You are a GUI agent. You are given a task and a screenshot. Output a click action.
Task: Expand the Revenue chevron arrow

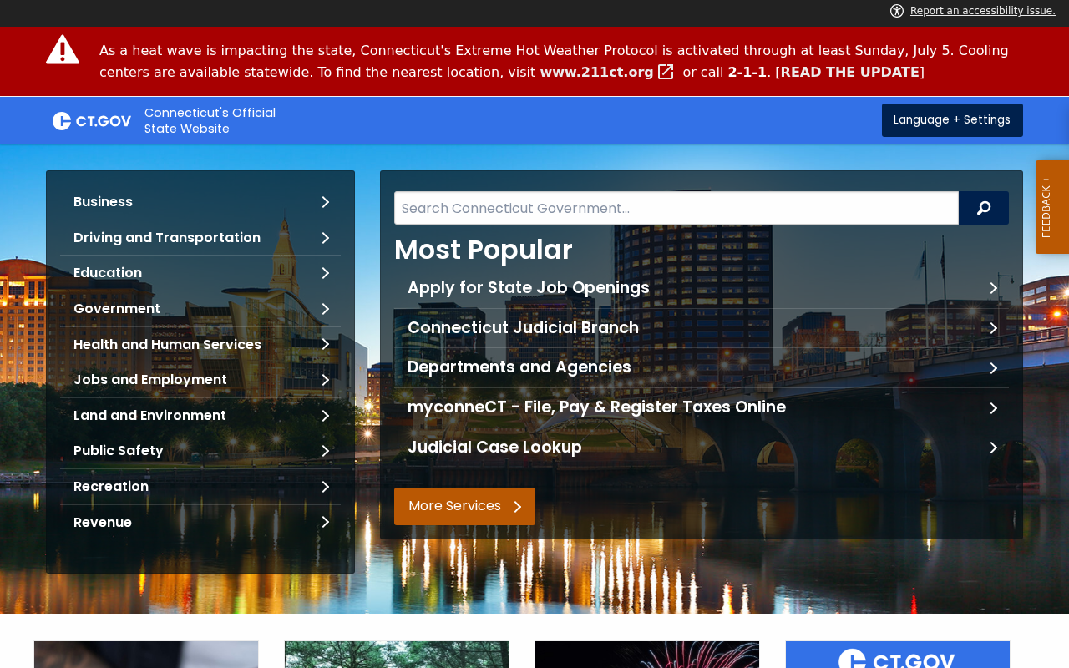(326, 522)
